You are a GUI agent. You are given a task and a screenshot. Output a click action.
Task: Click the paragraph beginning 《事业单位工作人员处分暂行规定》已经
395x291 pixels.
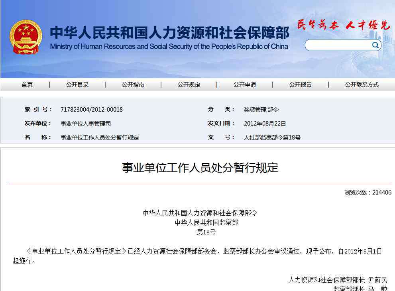(x=197, y=256)
